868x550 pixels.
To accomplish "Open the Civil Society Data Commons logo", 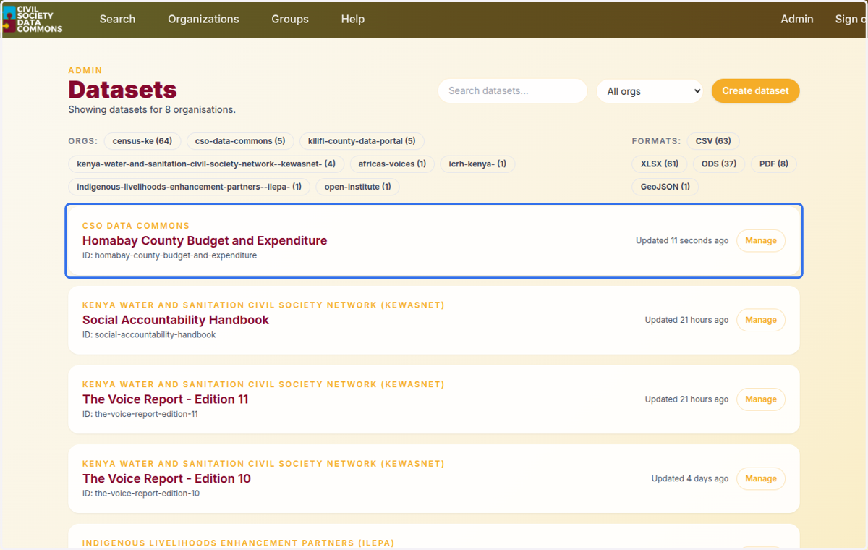I will pyautogui.click(x=33, y=19).
